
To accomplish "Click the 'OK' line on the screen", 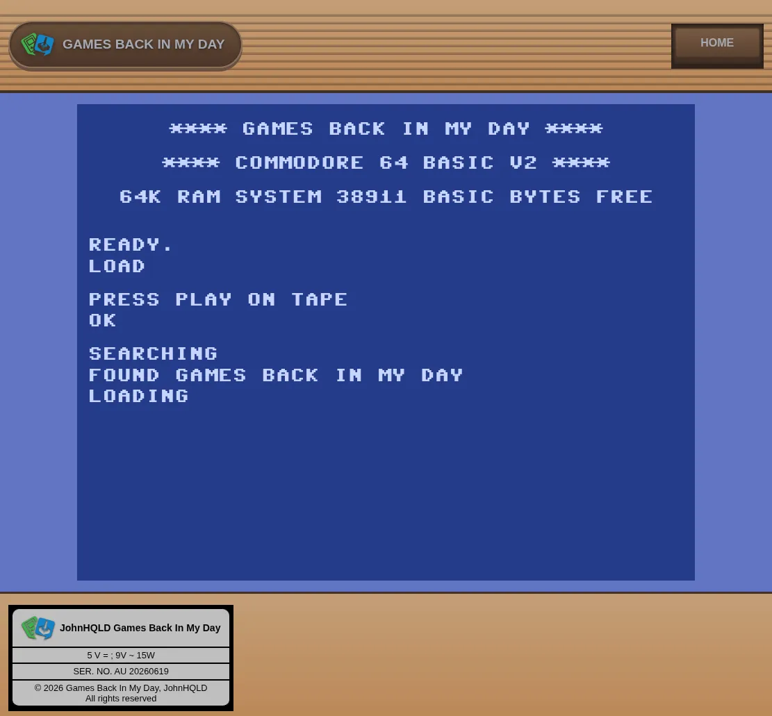I will pyautogui.click(x=102, y=320).
